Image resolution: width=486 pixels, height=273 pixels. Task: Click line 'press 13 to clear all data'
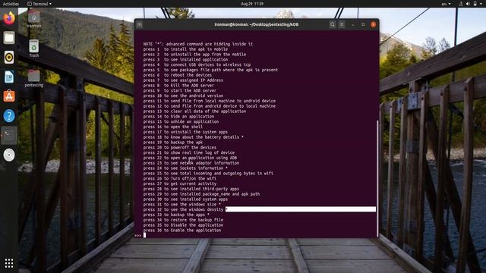point(194,111)
